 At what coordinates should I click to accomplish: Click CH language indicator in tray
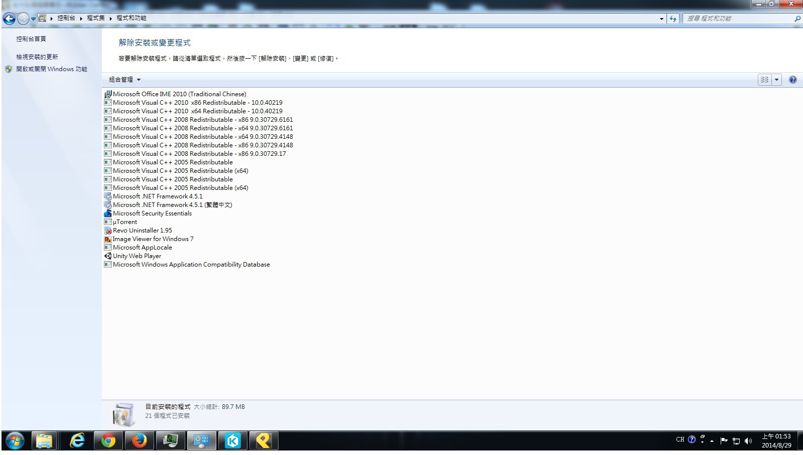(680, 439)
